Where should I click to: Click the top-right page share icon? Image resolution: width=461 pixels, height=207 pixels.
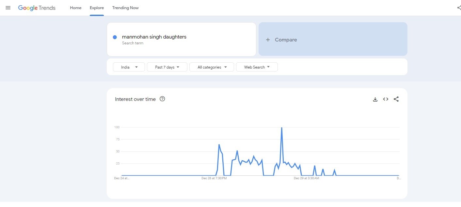pyautogui.click(x=459, y=8)
